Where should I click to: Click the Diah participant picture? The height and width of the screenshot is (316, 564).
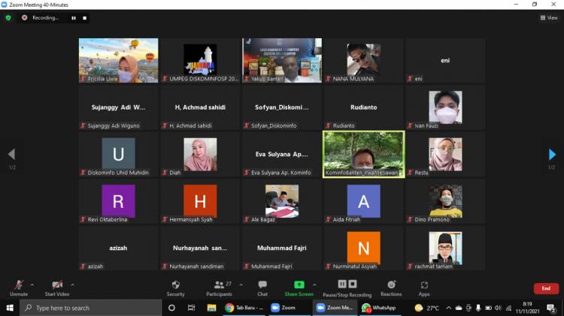200,155
